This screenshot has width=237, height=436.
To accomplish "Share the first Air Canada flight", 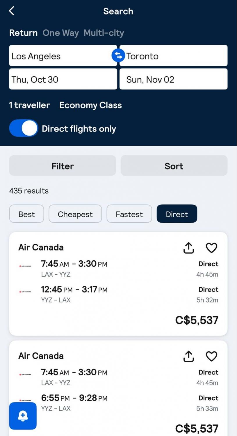I will (189, 248).
